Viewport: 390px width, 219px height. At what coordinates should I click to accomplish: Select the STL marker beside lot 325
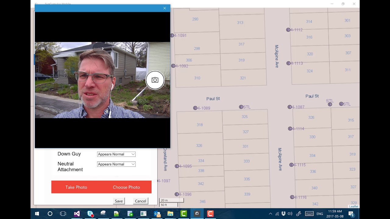pyautogui.click(x=241, y=107)
